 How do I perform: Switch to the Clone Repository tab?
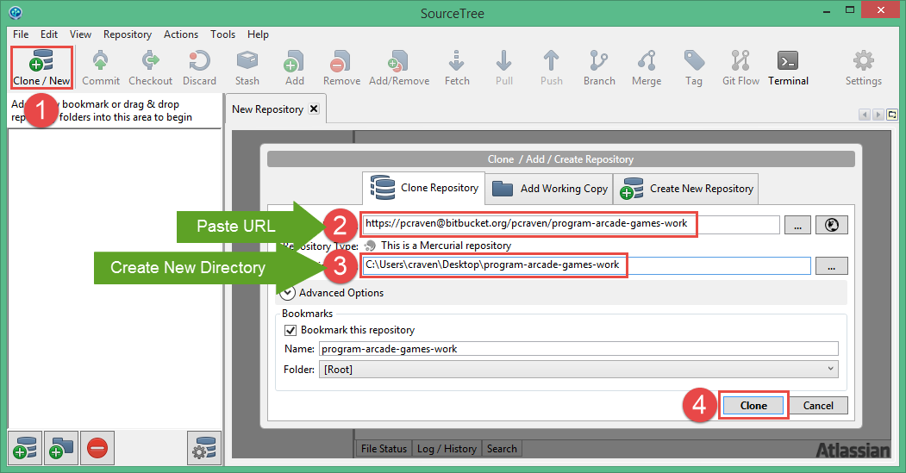pos(424,188)
